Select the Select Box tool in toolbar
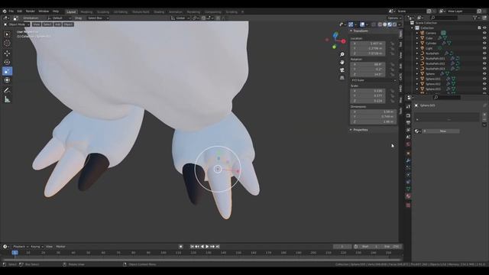 click(x=7, y=34)
